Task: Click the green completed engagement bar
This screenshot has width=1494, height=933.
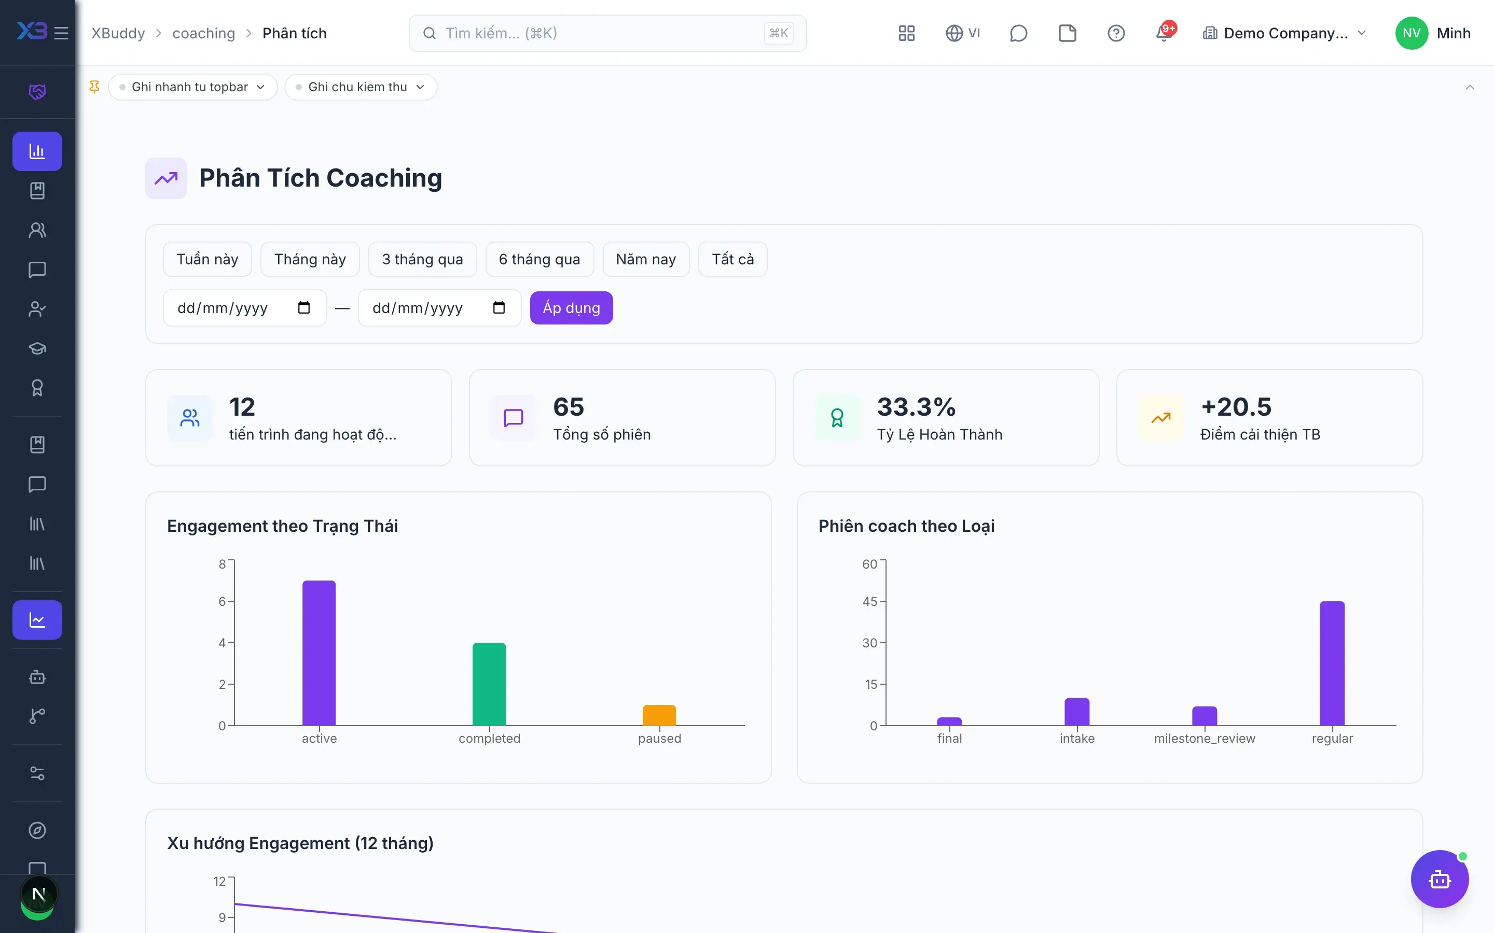Action: [489, 684]
